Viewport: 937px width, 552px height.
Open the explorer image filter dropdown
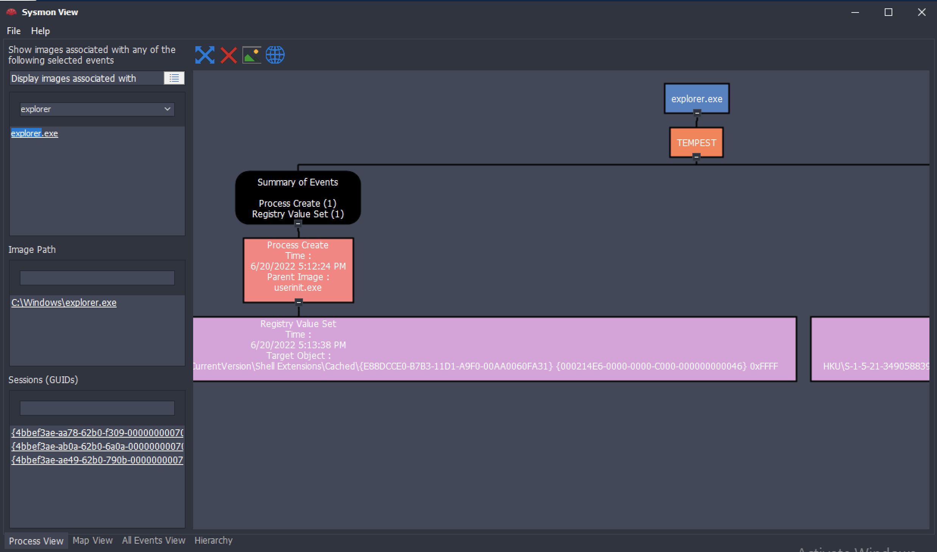tap(167, 109)
